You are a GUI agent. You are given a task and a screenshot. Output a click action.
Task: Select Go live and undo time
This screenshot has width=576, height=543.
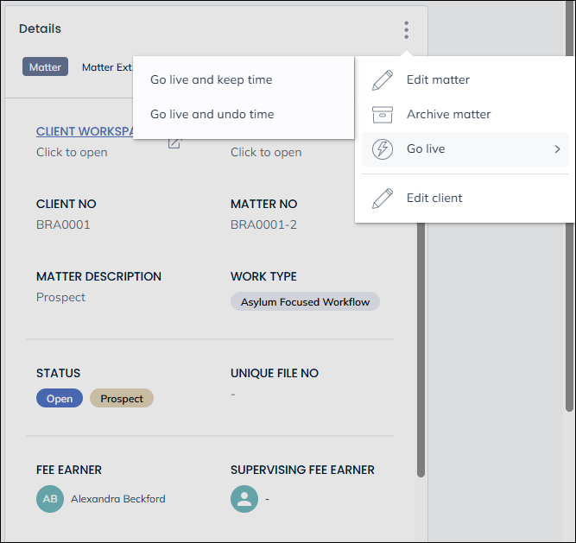(x=212, y=114)
